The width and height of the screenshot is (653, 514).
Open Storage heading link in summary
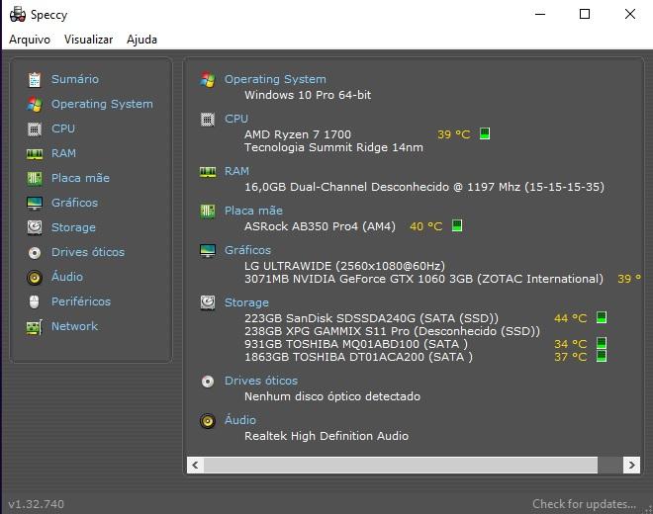point(246,302)
